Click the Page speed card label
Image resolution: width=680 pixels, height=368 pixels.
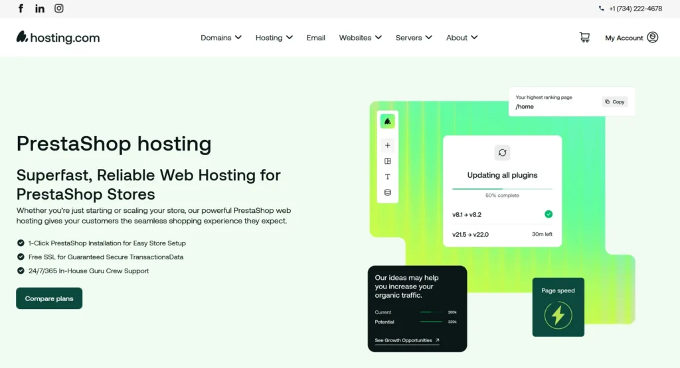(x=558, y=290)
